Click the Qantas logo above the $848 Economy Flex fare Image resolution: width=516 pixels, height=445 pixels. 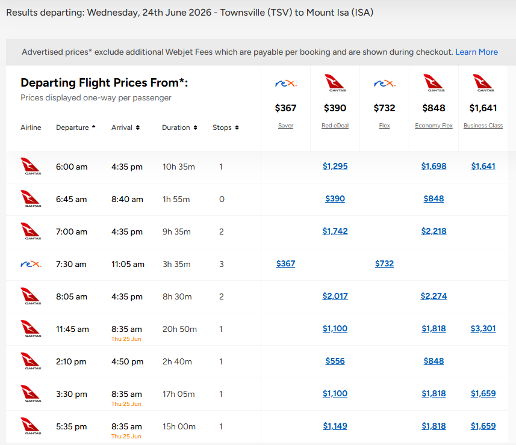pyautogui.click(x=434, y=83)
